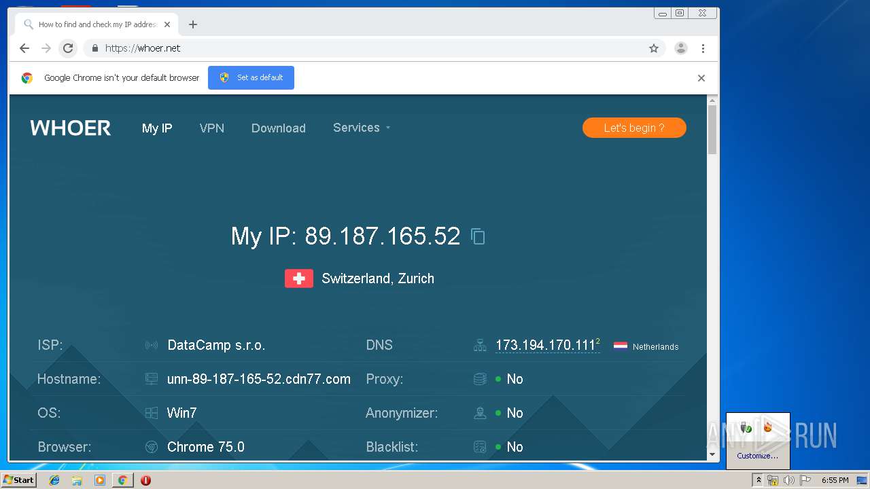Image resolution: width=870 pixels, height=489 pixels.
Task: Launch Windows Media Player from taskbar
Action: 100,480
